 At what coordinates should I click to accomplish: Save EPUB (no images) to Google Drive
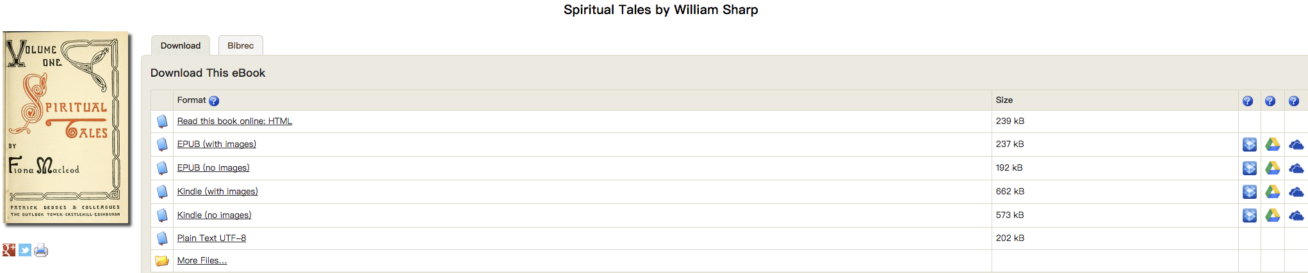pyautogui.click(x=1272, y=168)
